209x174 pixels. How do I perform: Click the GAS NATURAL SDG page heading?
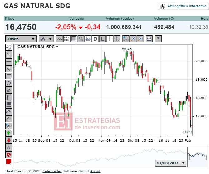[37, 6]
